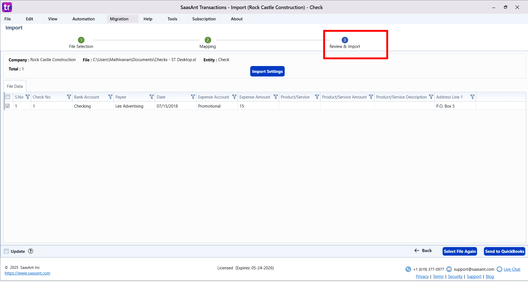
Task: Click the Promotional expense account cell
Action: [217, 106]
